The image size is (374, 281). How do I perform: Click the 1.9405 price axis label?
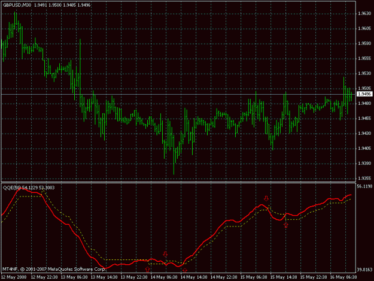364,148
